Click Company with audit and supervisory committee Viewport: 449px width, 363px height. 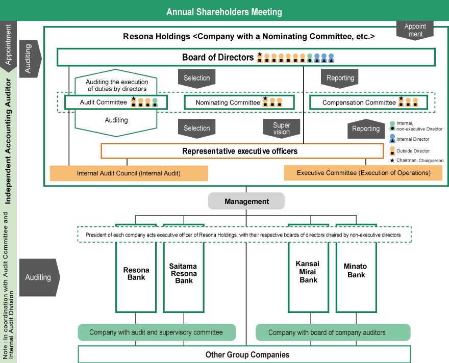click(x=157, y=332)
